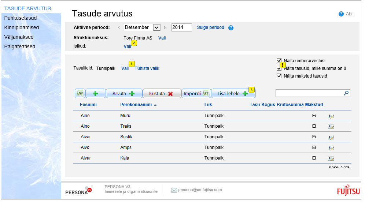Click the search magnifier icon
This screenshot has height=202, width=365.
pyautogui.click(x=346, y=93)
